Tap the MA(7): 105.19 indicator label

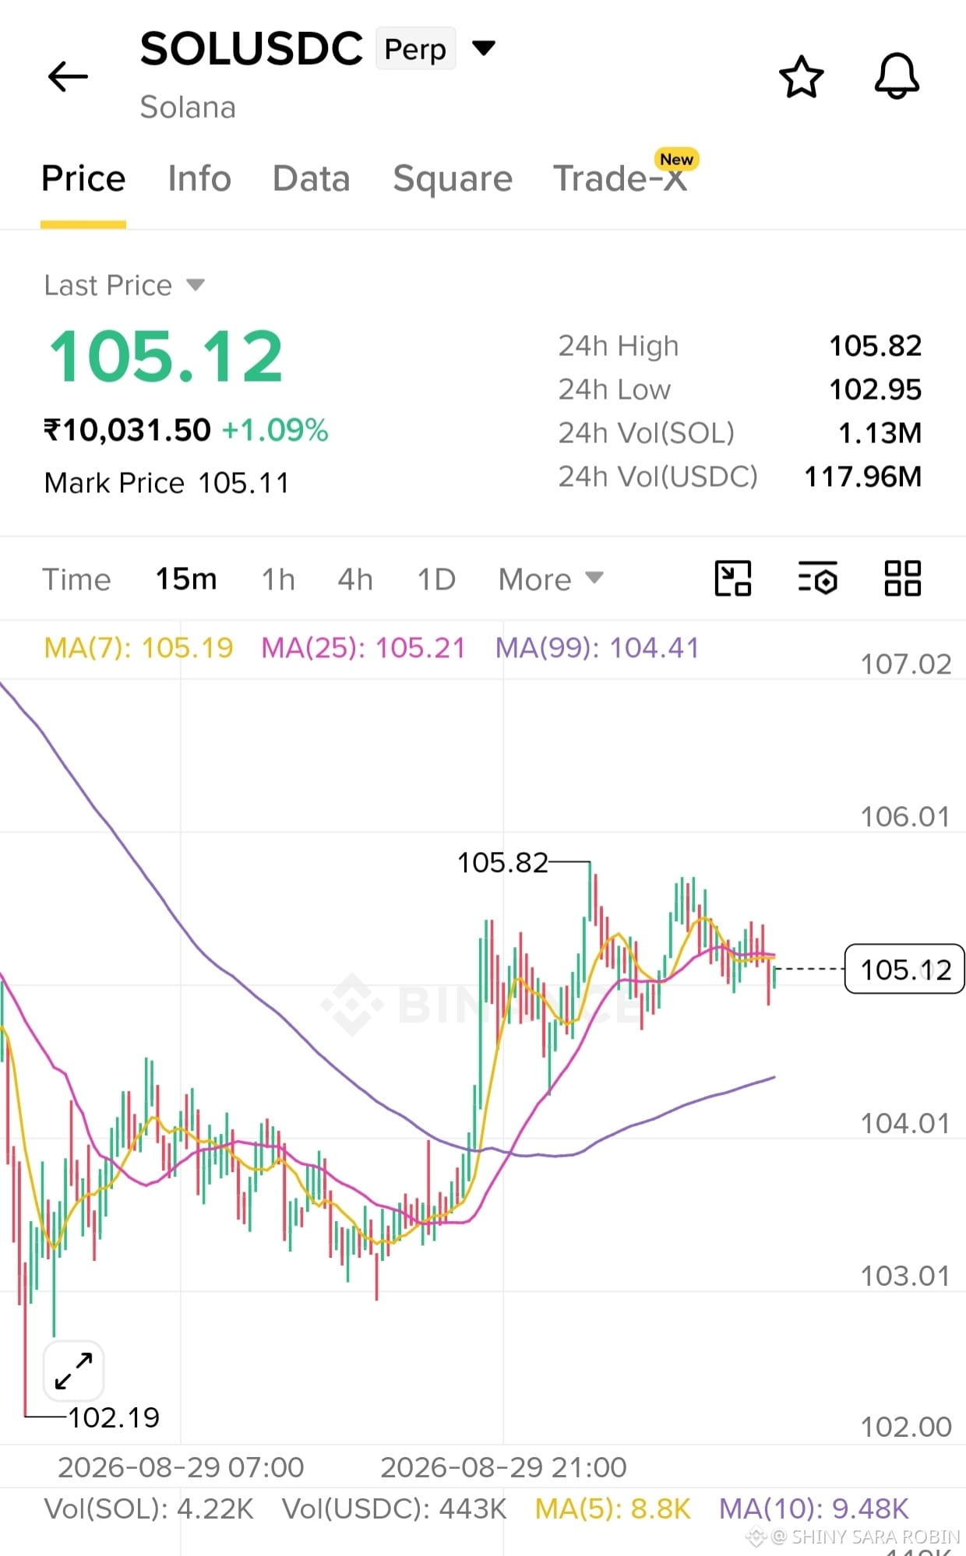pos(139,648)
